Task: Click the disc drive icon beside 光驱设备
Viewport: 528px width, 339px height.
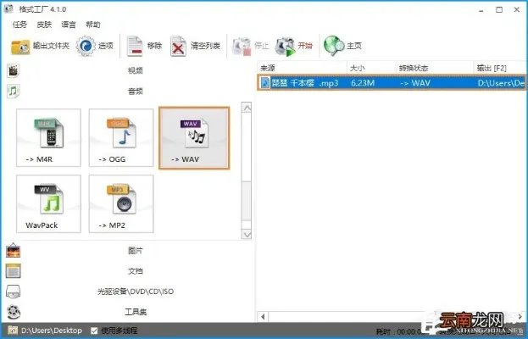Action: point(13,292)
